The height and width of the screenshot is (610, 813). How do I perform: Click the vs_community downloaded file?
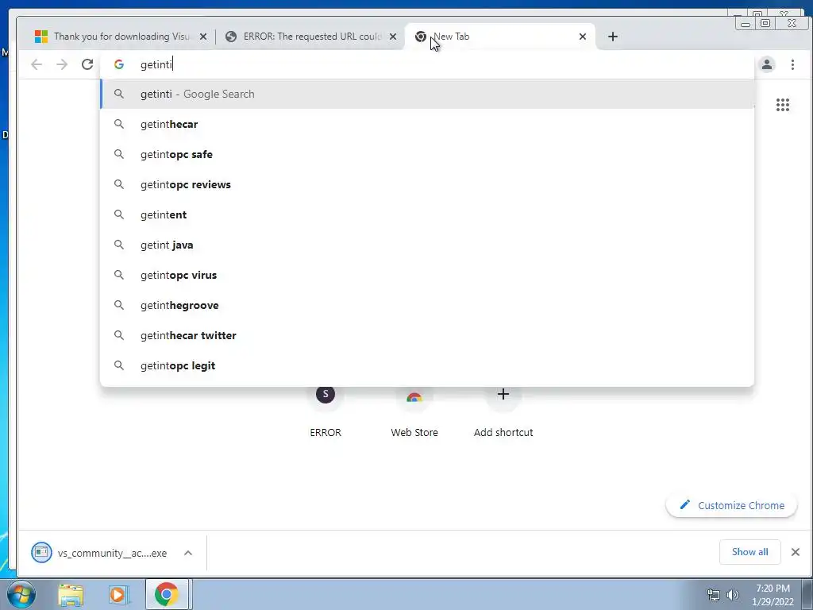click(99, 553)
